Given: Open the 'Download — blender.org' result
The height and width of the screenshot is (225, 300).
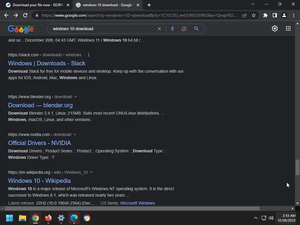Looking at the screenshot, I should pos(40,105).
